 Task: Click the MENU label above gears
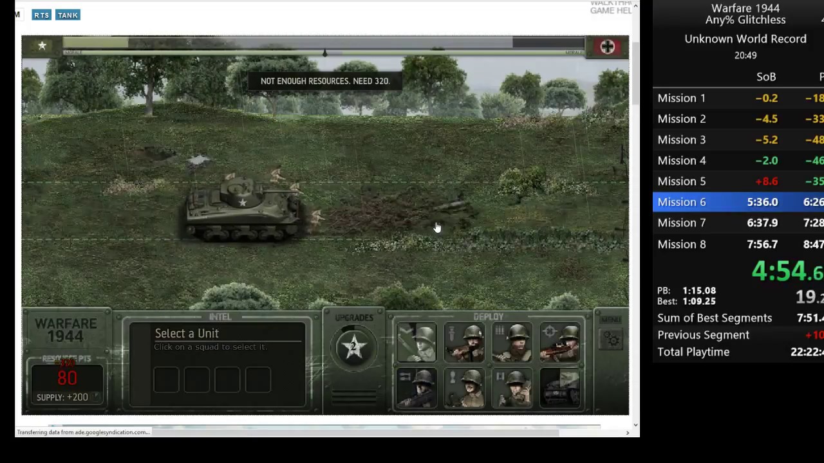pos(610,320)
